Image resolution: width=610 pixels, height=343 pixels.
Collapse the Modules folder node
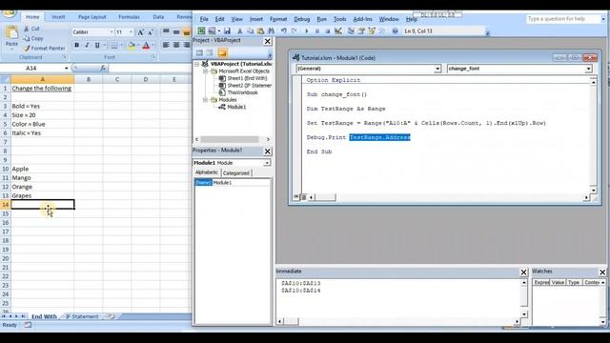pos(205,100)
